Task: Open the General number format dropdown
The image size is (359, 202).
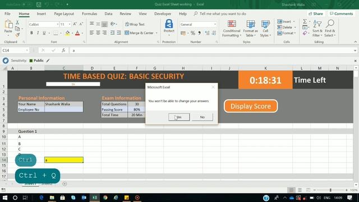Action: 215,24
